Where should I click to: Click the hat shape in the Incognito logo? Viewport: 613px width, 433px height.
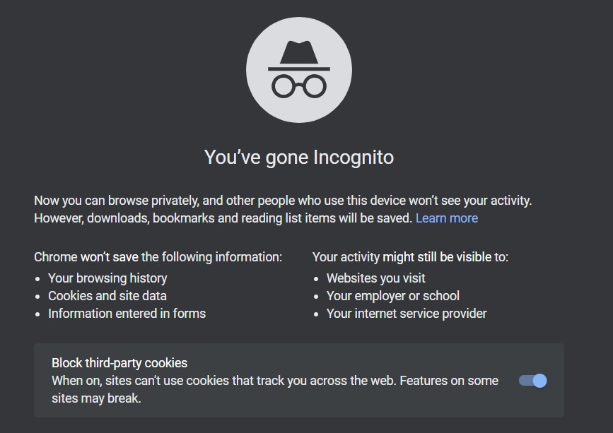point(298,55)
